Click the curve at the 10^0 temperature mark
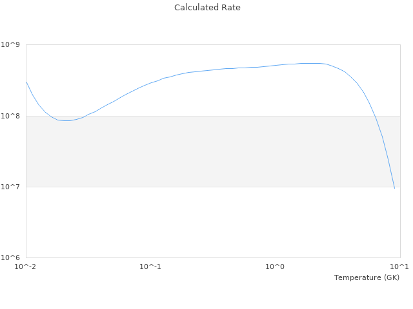Viewport: 413px width, 309px height. [276, 65]
